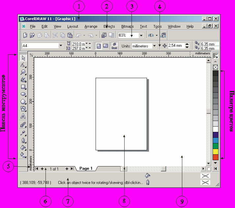Click duplicate distance x 6.35 mm field
The width and height of the screenshot is (235, 208).
tap(210, 44)
